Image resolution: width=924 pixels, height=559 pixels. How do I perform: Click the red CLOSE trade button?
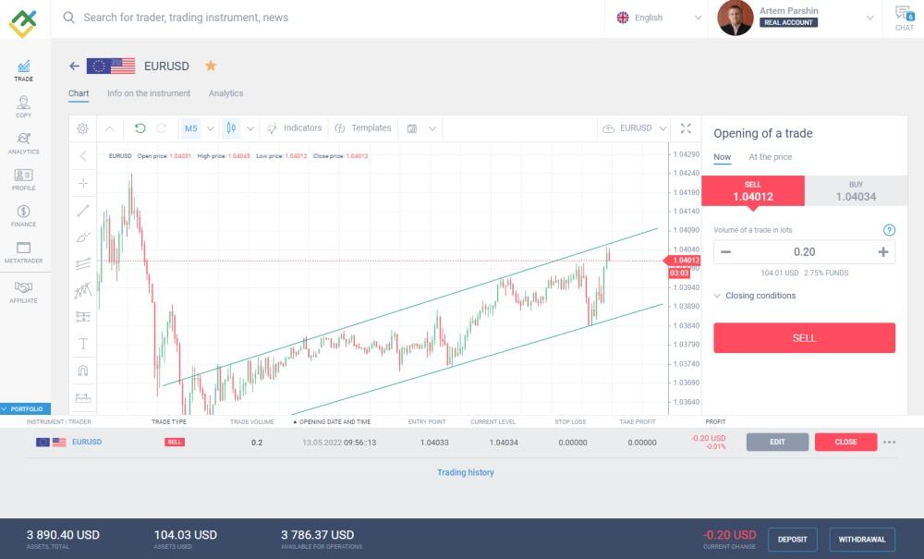tap(845, 442)
